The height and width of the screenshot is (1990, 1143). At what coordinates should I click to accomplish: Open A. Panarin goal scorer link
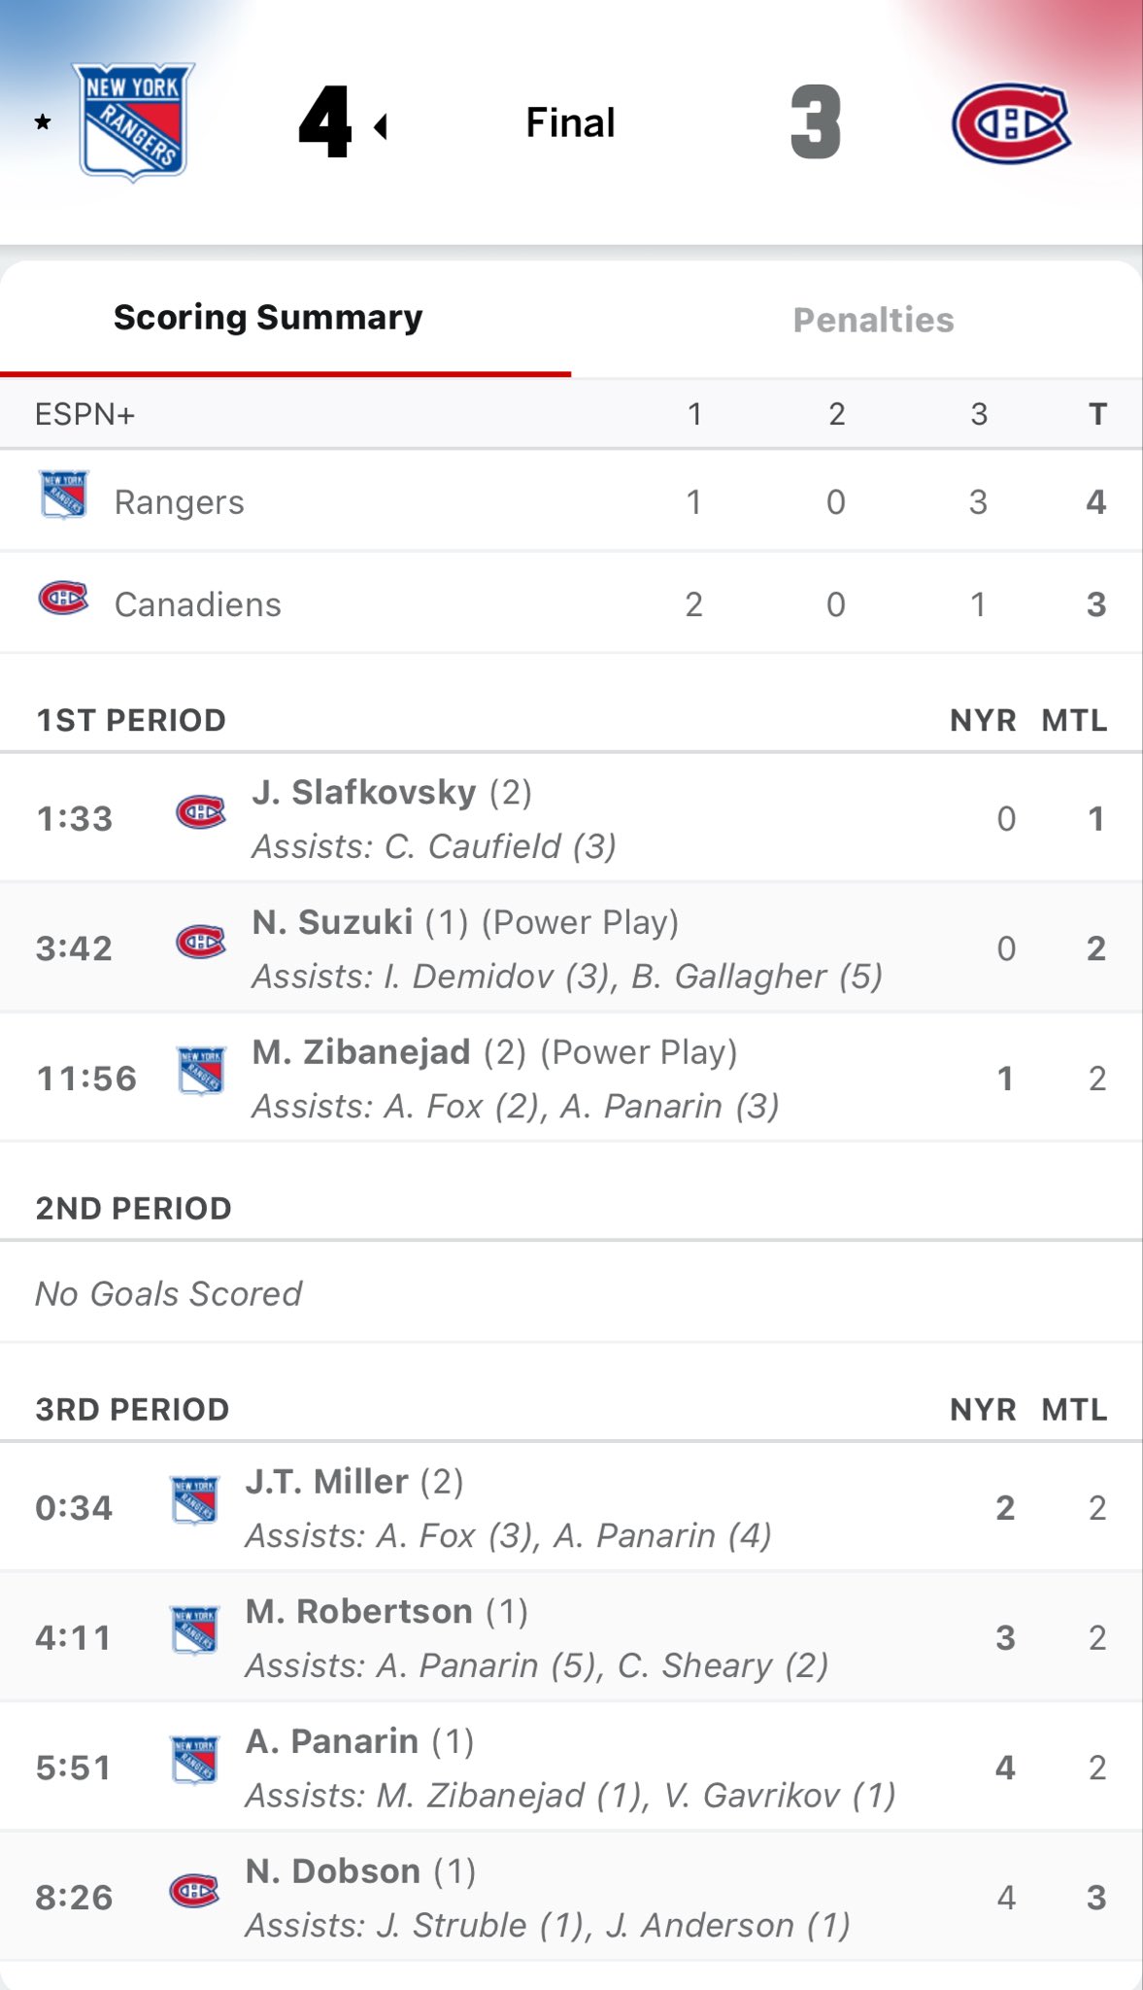pos(331,1741)
